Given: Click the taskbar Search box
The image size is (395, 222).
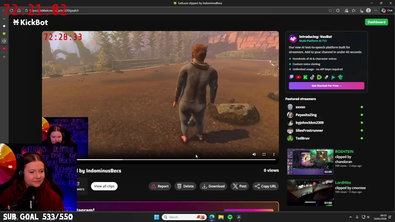Looking at the screenshot, I should coord(184,217).
